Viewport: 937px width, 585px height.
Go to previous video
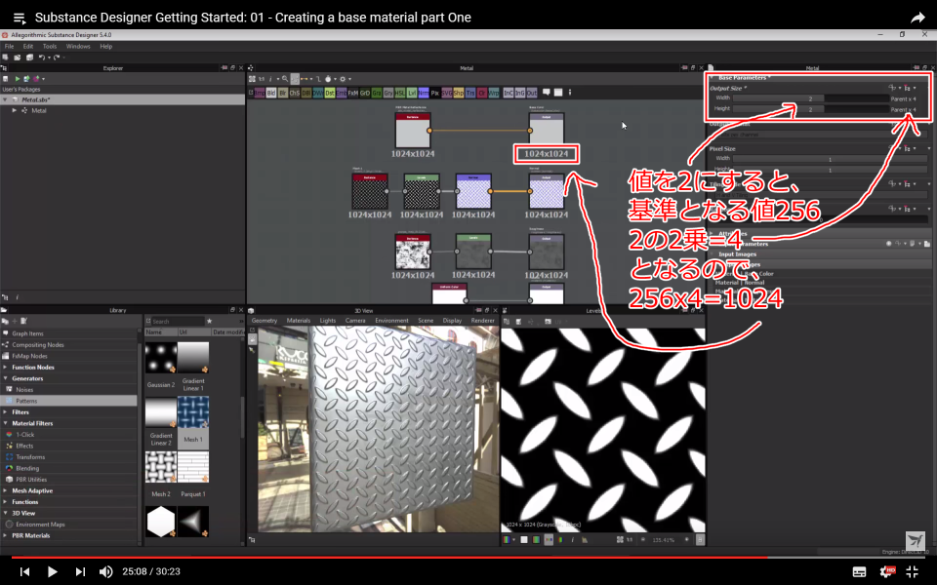(x=24, y=571)
